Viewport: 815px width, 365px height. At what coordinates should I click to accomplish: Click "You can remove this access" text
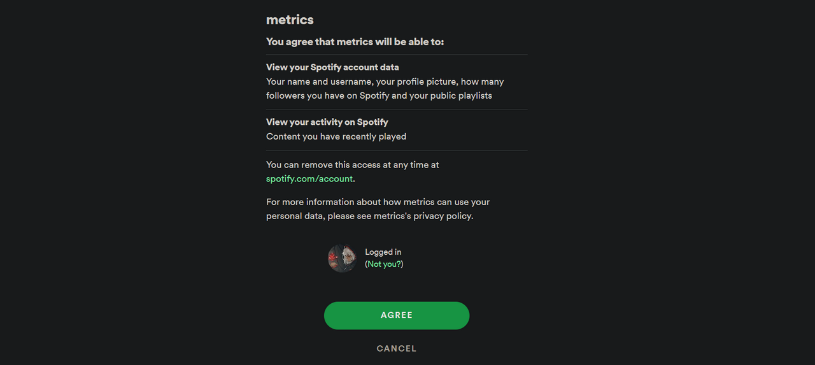click(x=352, y=165)
